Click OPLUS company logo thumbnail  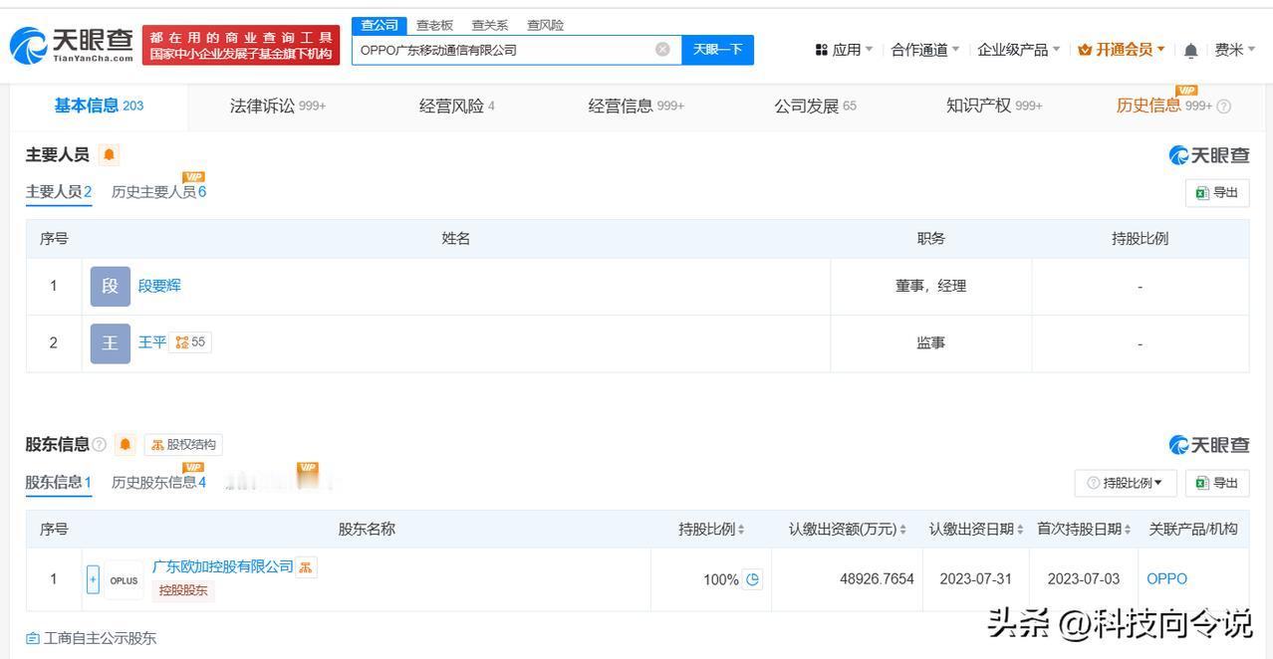(125, 580)
